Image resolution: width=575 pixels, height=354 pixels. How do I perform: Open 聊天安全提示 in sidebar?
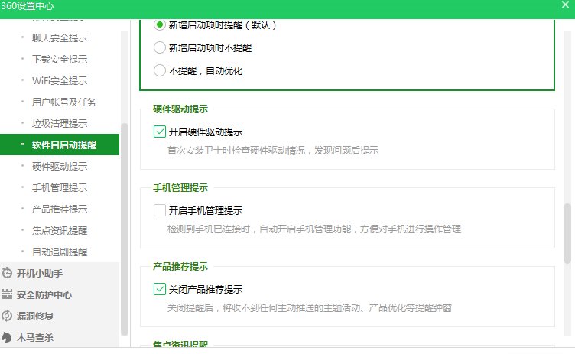(x=60, y=37)
